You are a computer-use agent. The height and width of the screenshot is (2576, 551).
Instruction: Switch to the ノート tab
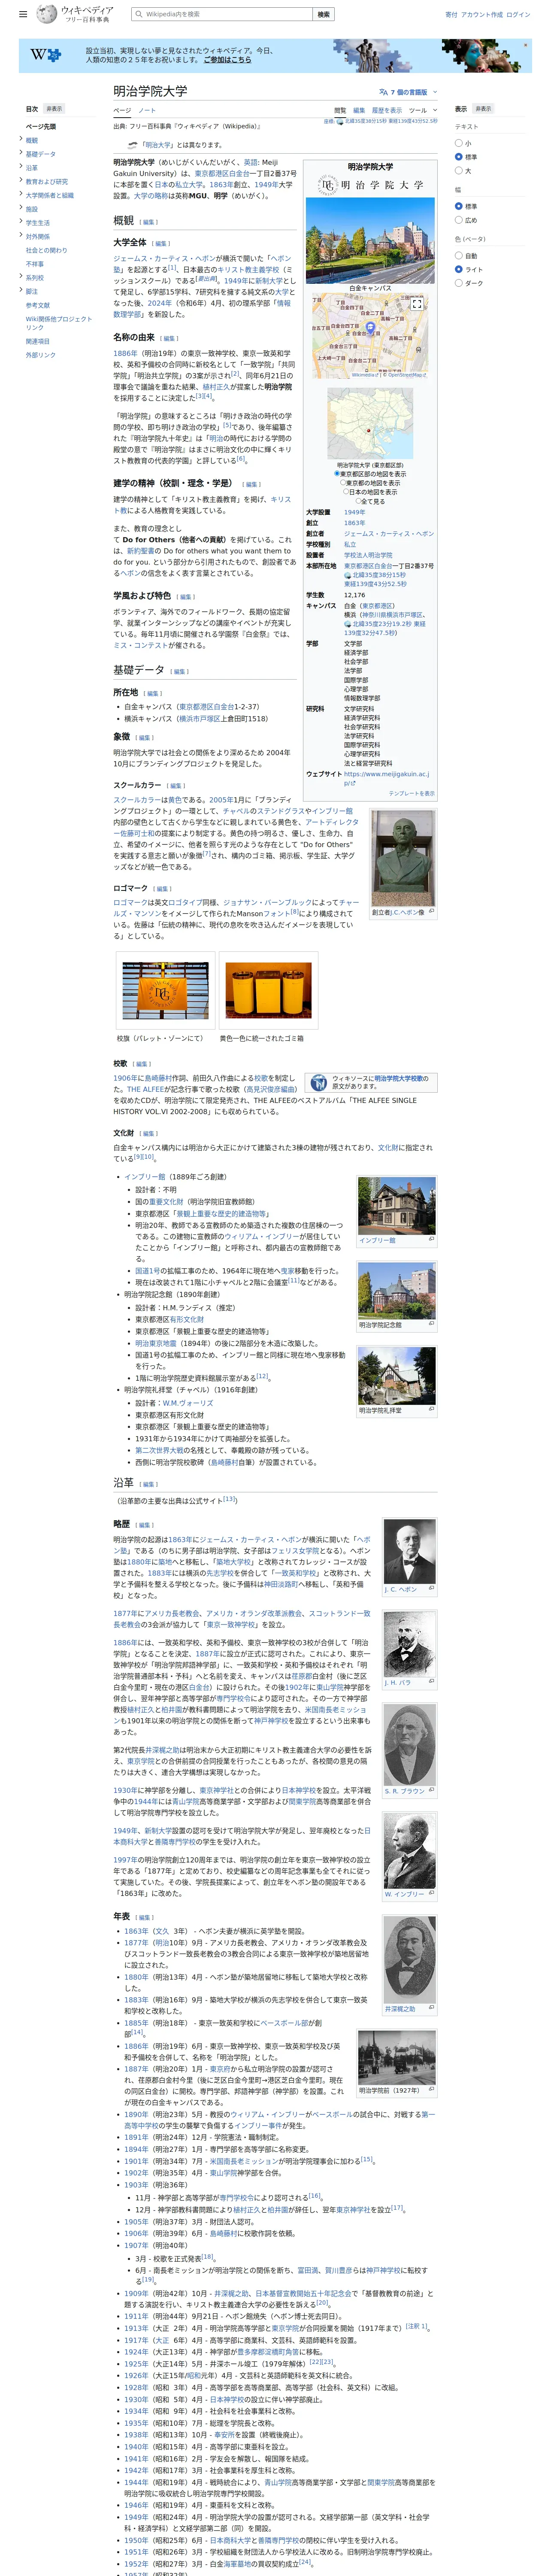(x=147, y=110)
